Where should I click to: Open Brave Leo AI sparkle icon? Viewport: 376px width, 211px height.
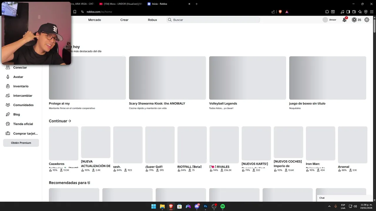click(x=360, y=12)
